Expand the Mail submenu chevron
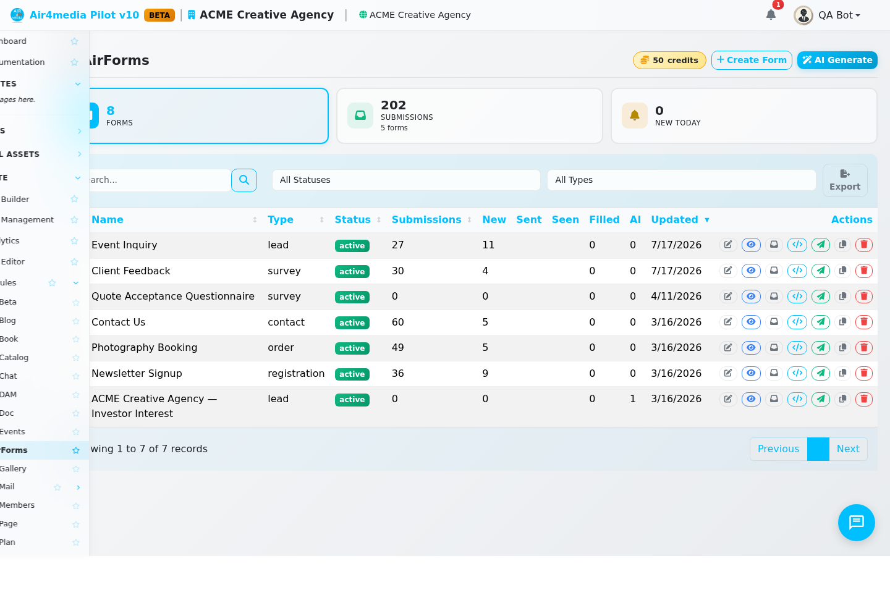Screen dimensions: 890x590 [78, 487]
